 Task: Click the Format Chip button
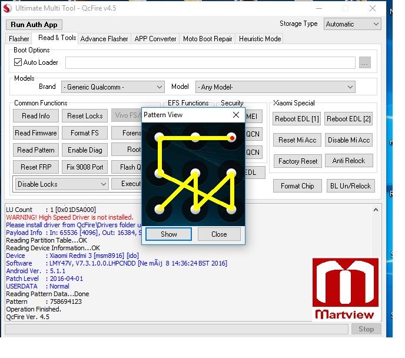tap(297, 186)
